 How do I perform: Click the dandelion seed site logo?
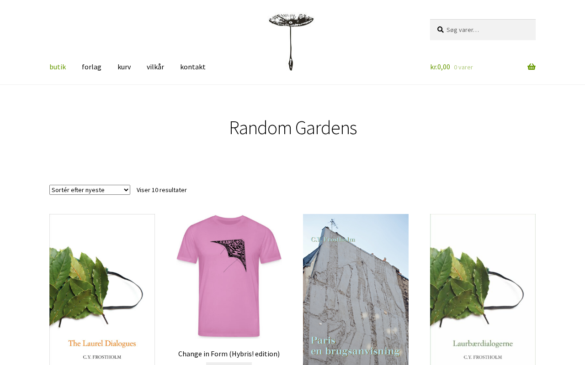291,42
